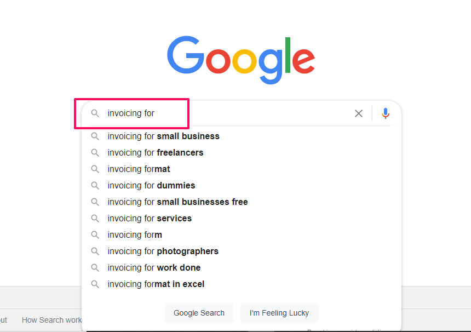Viewport: 471px width, 332px height.
Task: Clear the search box with X icon
Action: [x=359, y=113]
